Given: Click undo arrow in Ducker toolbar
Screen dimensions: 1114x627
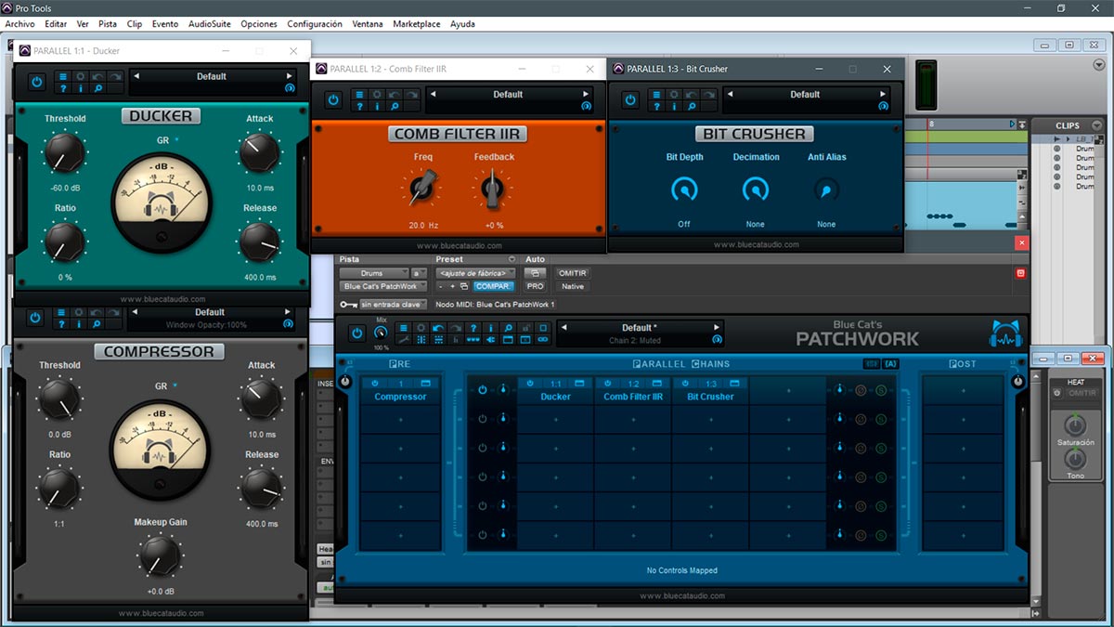Looking at the screenshot, I should coord(98,76).
